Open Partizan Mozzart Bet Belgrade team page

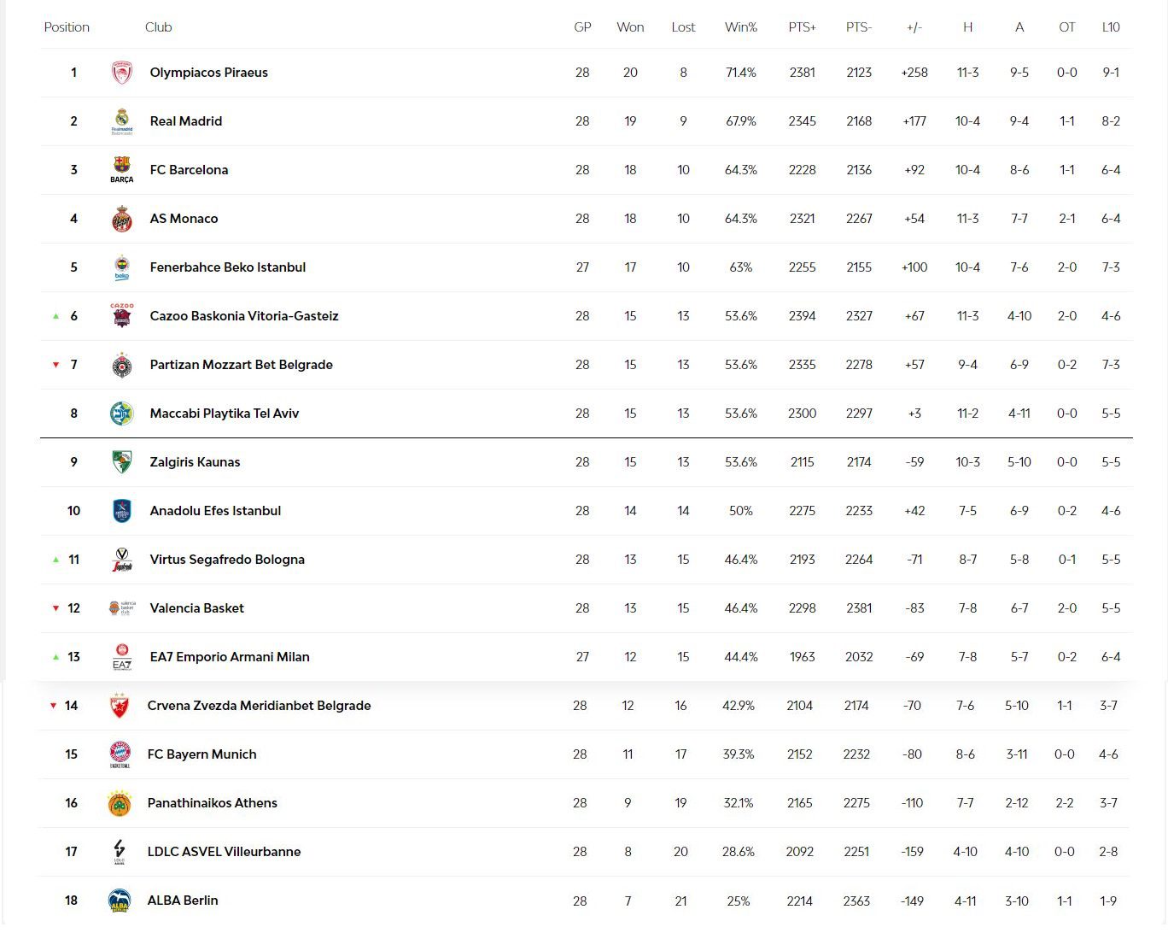(x=241, y=365)
